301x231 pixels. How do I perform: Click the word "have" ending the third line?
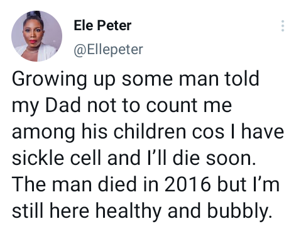click(x=263, y=132)
